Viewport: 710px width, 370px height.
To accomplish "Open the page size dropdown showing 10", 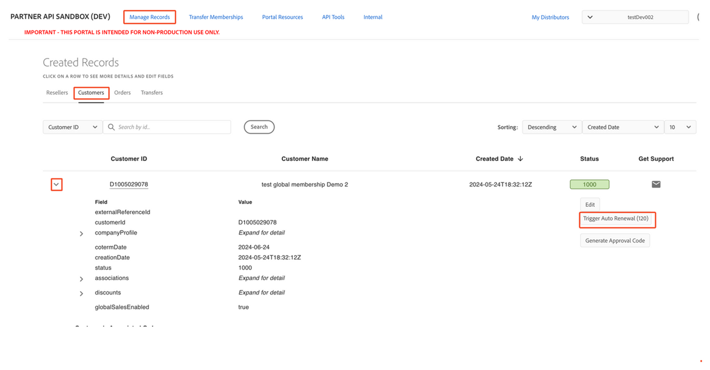I will 680,127.
